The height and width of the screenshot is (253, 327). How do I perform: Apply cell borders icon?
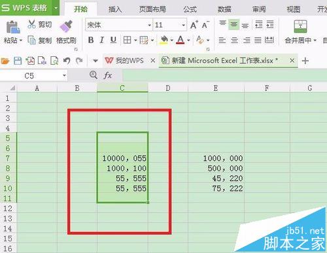(x=127, y=40)
